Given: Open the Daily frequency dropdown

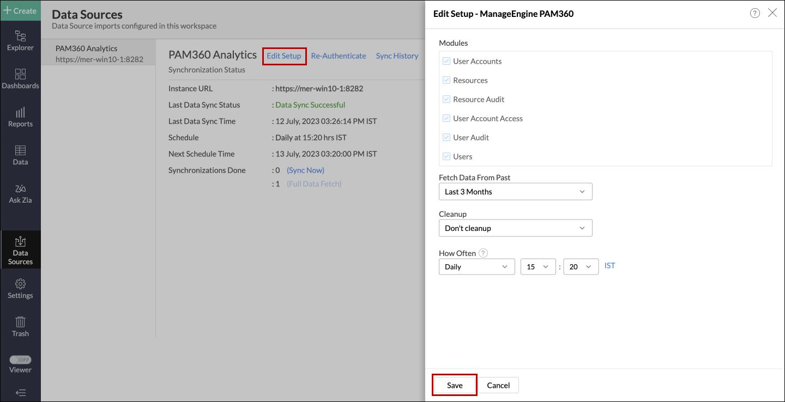Looking at the screenshot, I should pos(476,267).
